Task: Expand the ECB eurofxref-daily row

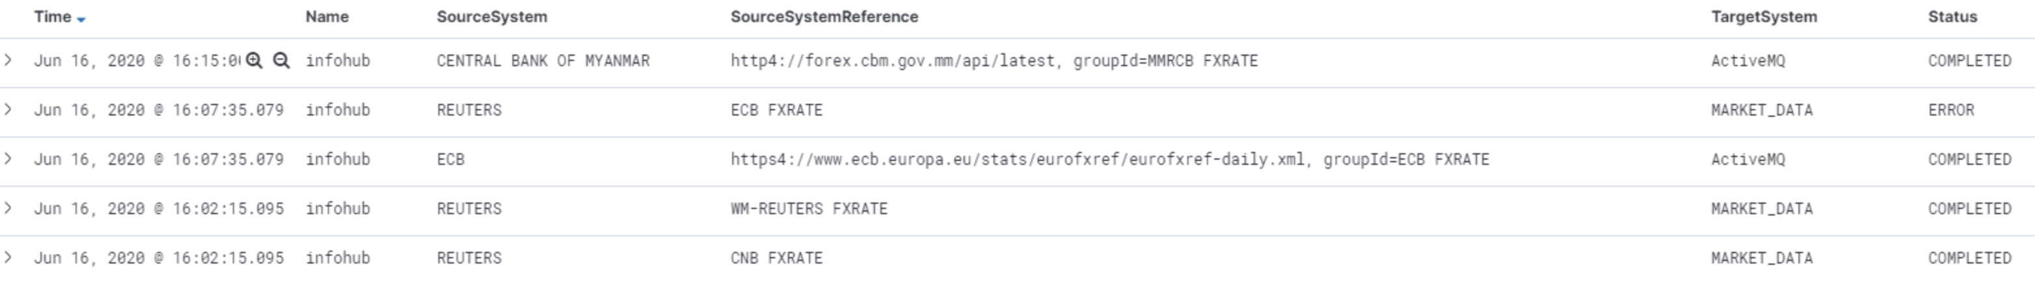Action: (8, 158)
